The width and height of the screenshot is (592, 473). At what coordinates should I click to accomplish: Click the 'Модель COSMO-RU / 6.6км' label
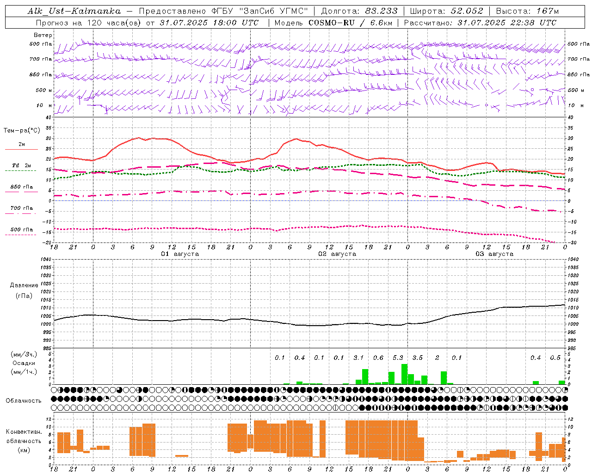pos(333,23)
